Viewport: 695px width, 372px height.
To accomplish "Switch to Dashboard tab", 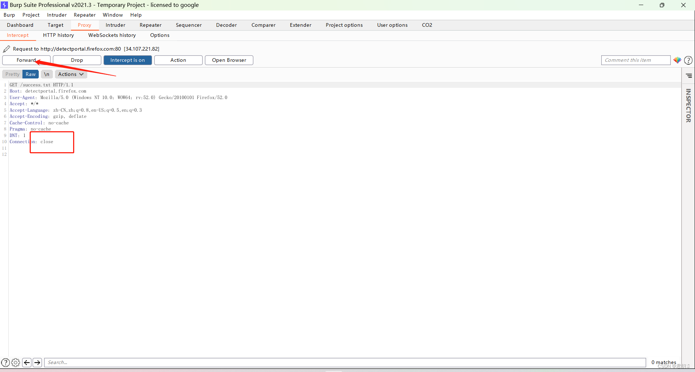I will click(20, 25).
